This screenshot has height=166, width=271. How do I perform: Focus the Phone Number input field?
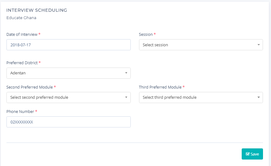click(x=68, y=122)
